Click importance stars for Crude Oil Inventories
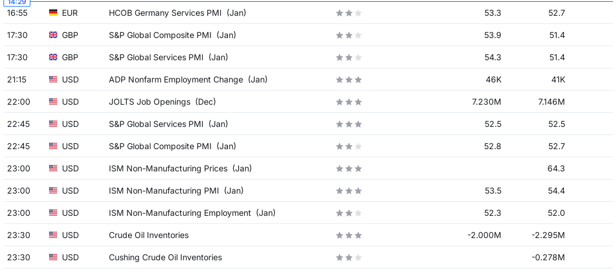The height and width of the screenshot is (279, 616). pyautogui.click(x=349, y=235)
